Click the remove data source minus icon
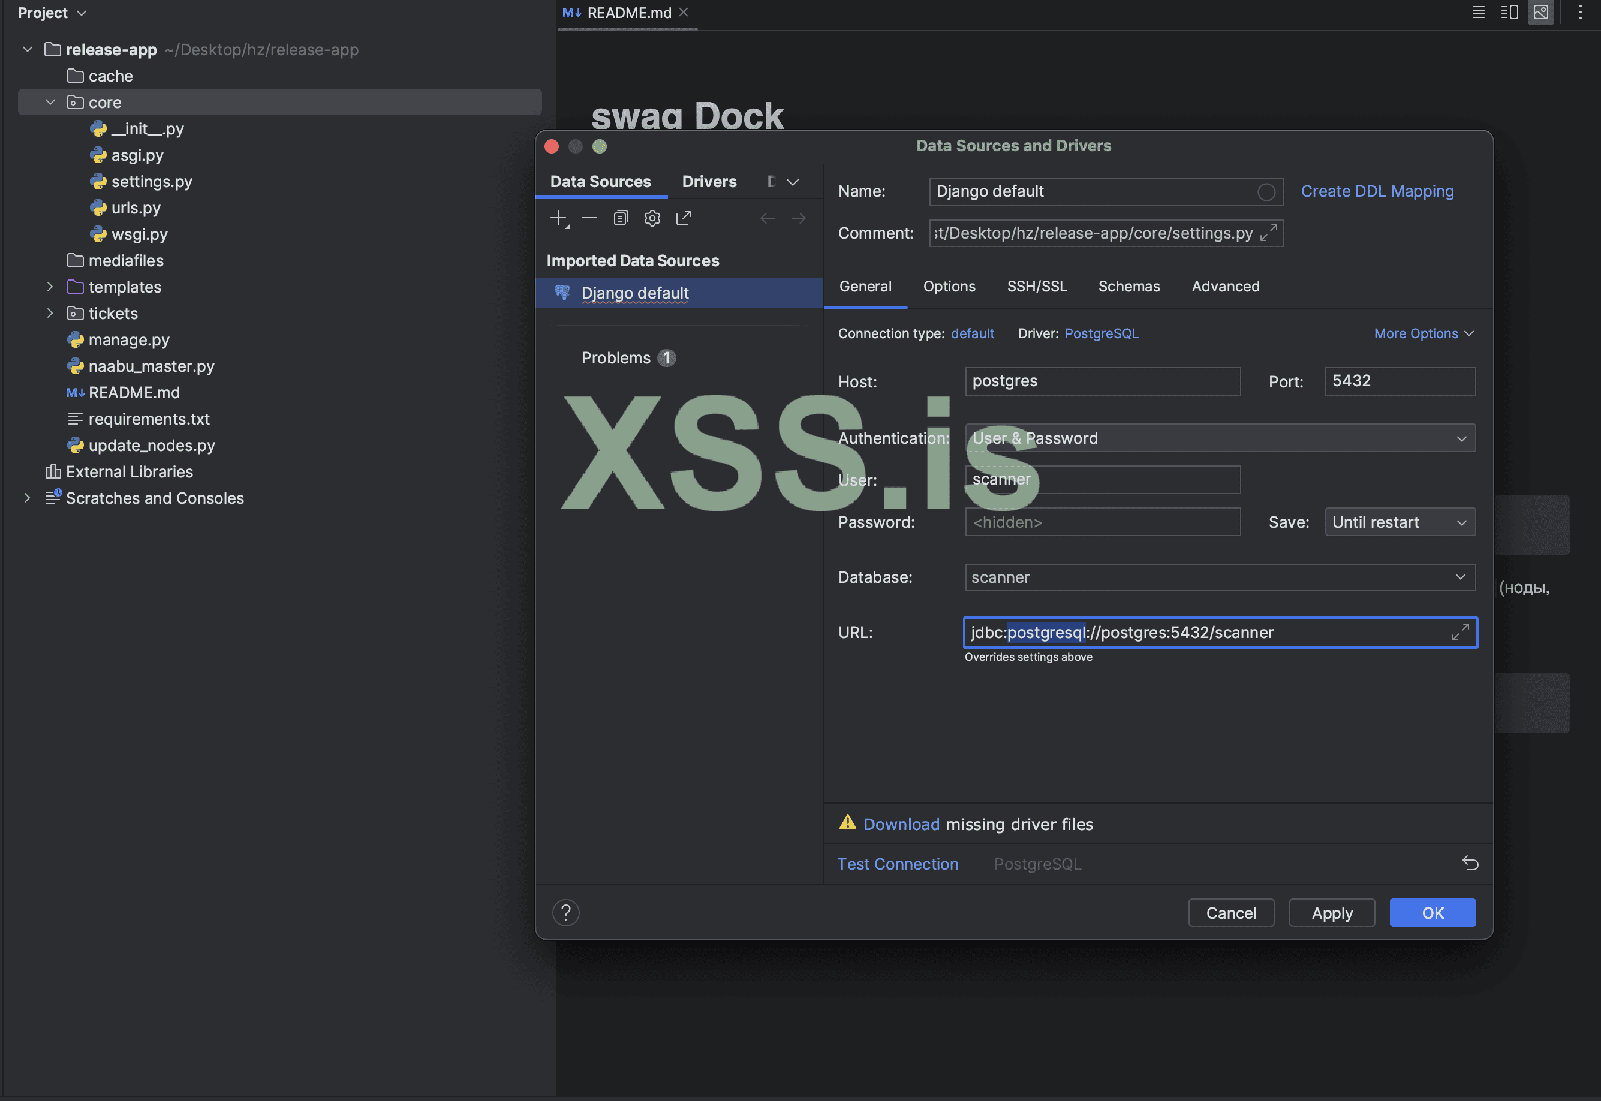1601x1101 pixels. (589, 219)
